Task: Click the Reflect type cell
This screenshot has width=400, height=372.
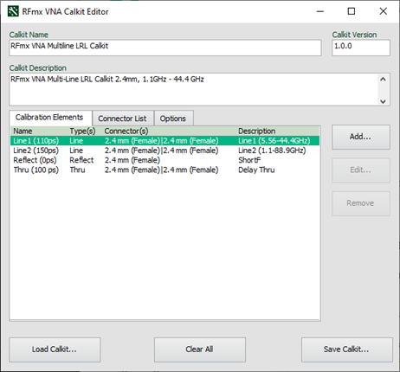Action: [81, 160]
